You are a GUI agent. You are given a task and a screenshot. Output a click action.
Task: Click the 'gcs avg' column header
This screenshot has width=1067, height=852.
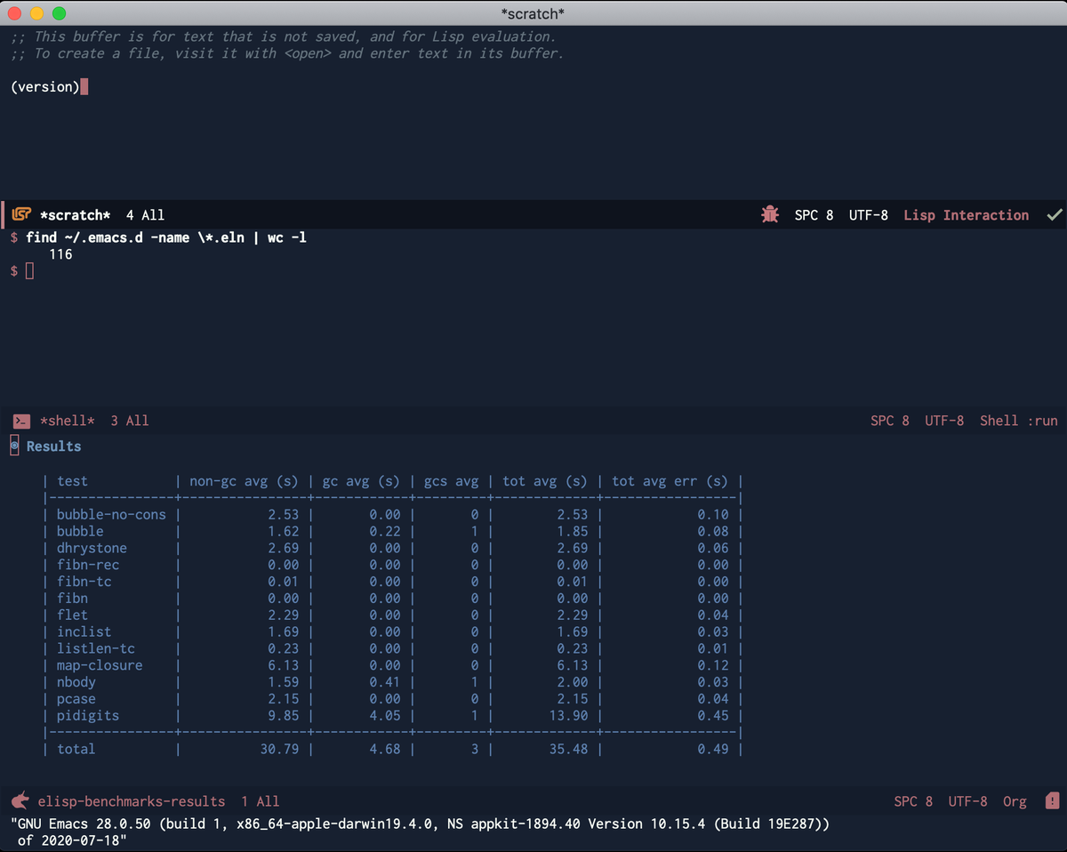(452, 481)
